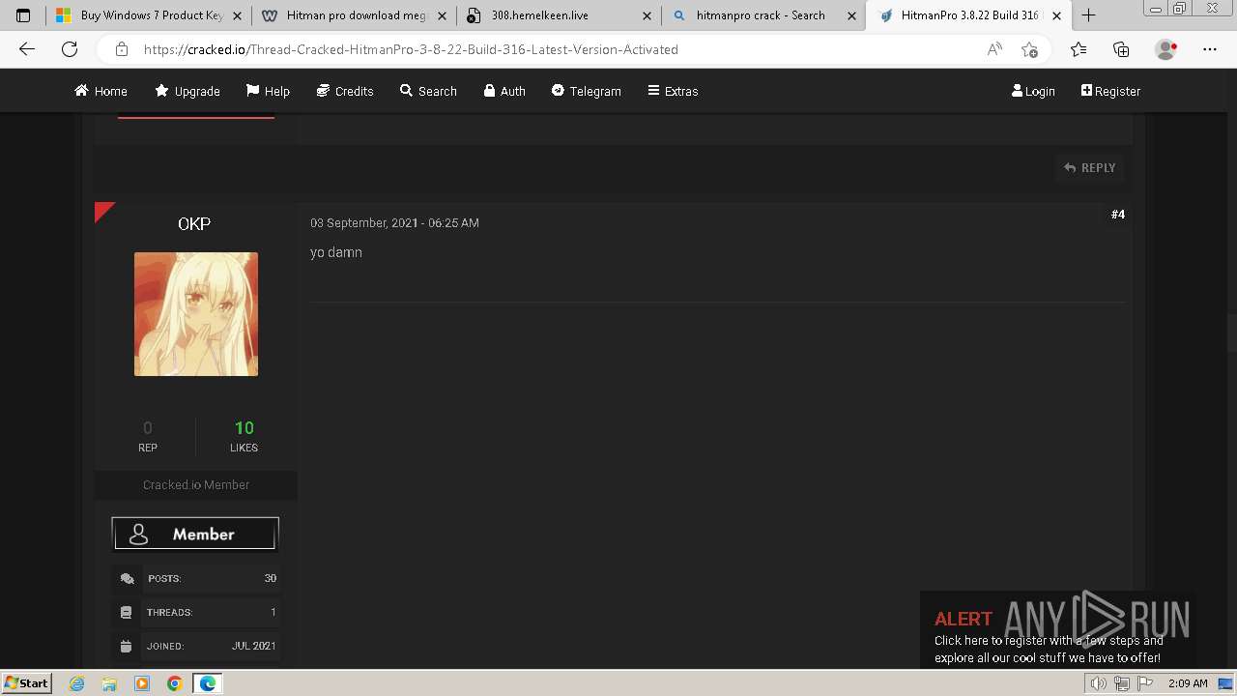Open the Extras menu item
The height and width of the screenshot is (696, 1237).
point(673,91)
